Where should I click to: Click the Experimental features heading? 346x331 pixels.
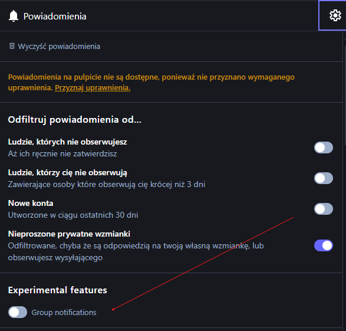pyautogui.click(x=57, y=290)
